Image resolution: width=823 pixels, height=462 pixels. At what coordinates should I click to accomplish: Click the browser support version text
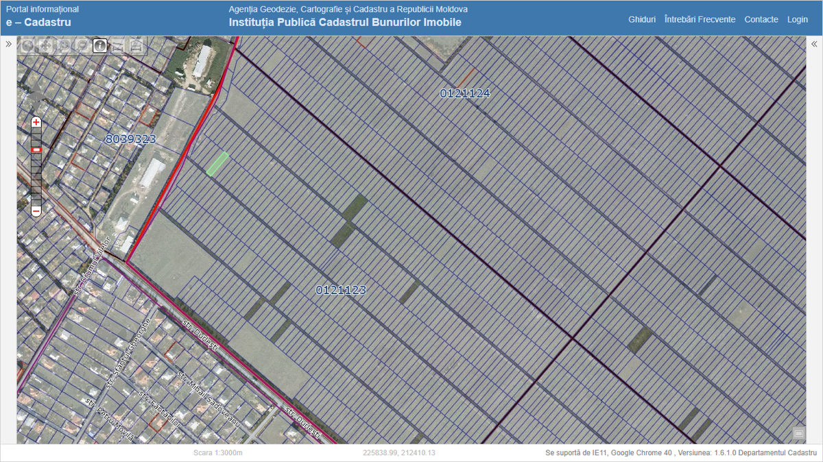[x=681, y=453]
